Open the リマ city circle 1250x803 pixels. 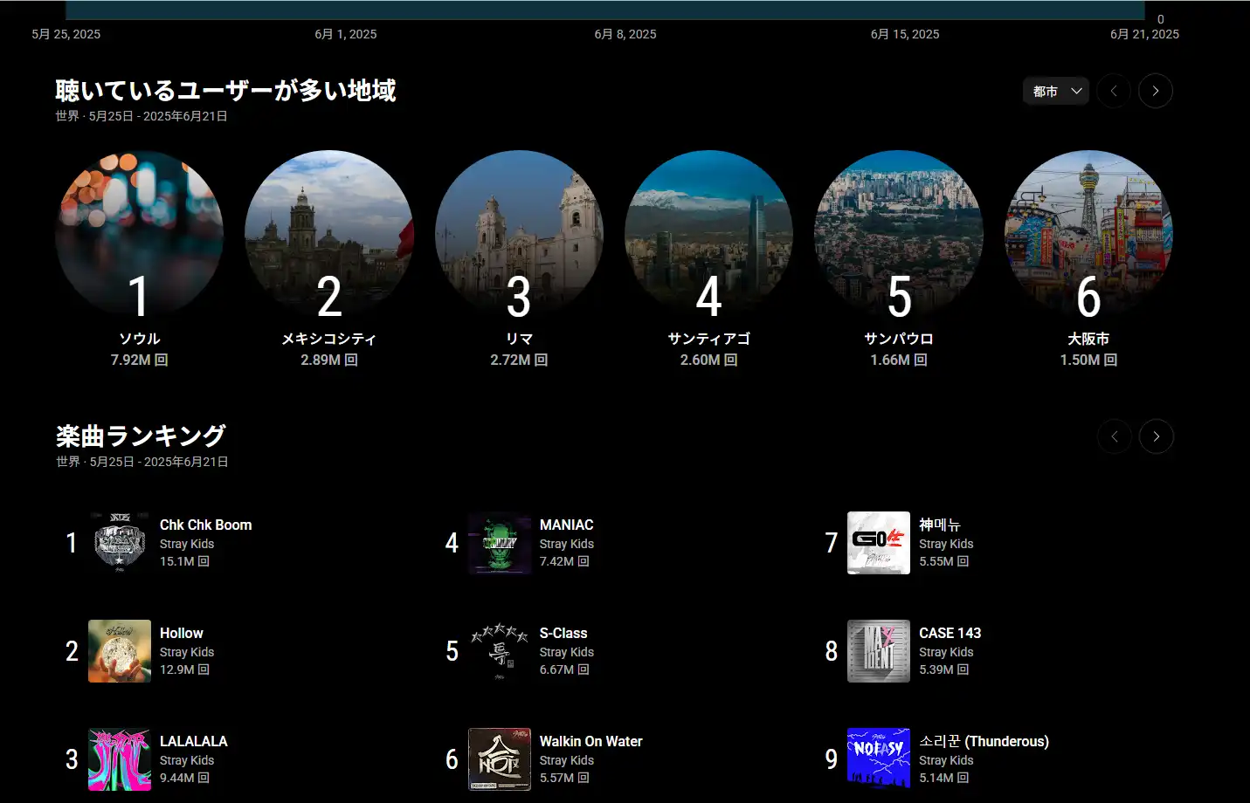pyautogui.click(x=519, y=234)
